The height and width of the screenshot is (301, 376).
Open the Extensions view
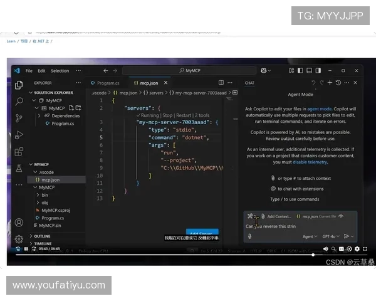[19, 152]
